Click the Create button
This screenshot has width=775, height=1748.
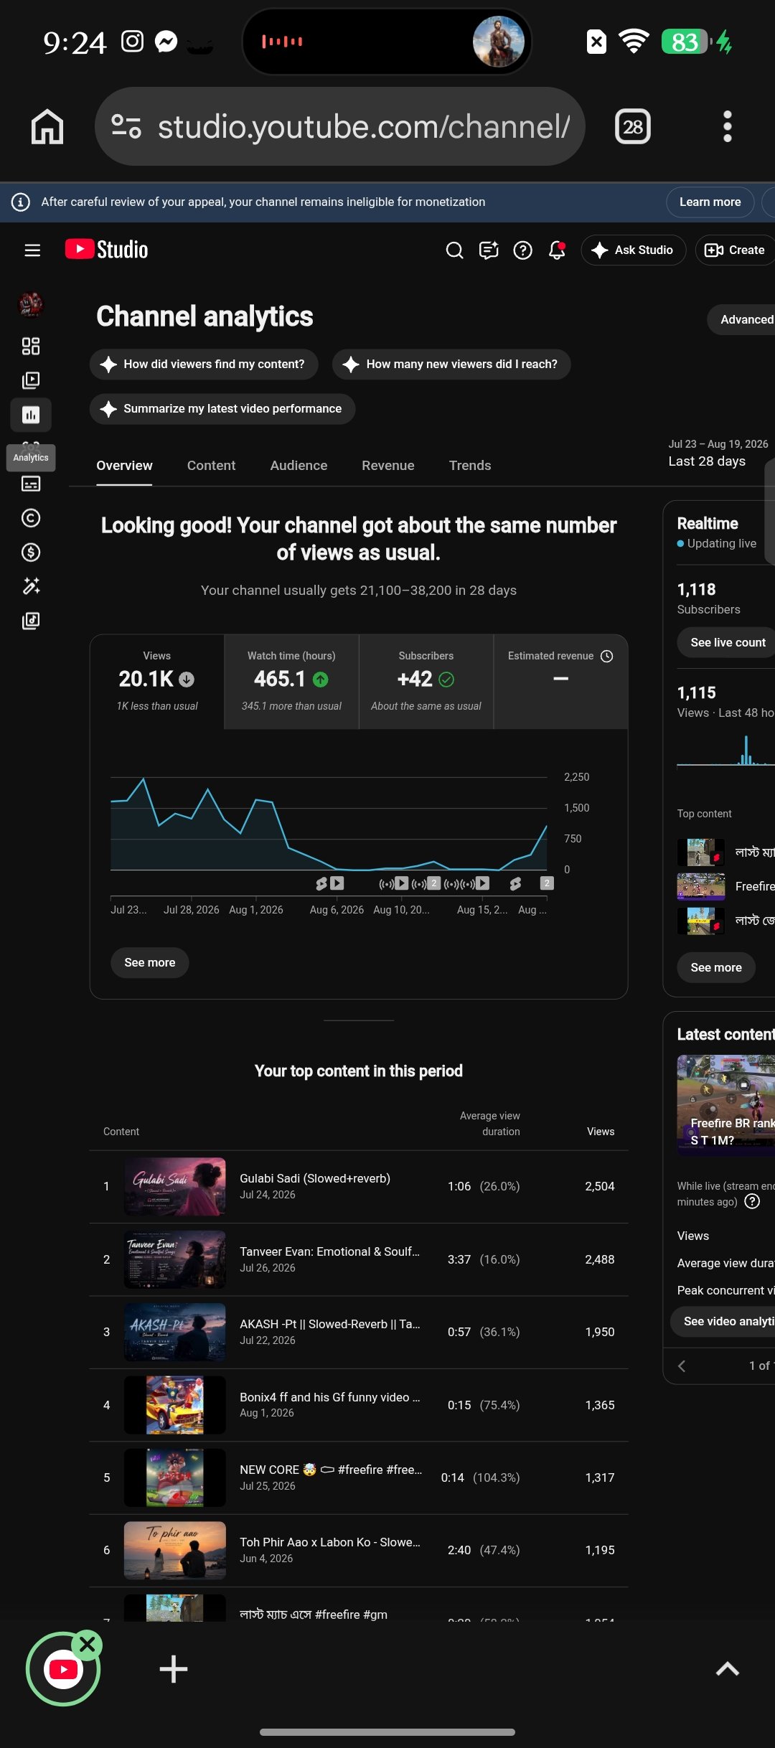click(735, 250)
